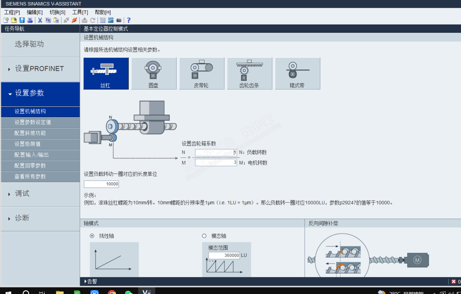Open the 查看所有参数 sub-item
Screen dimensions: 461x294
[x=40, y=177]
